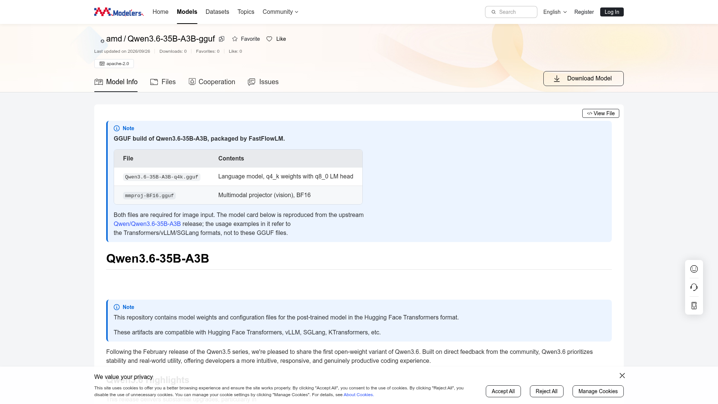The image size is (718, 404).
Task: Open Manage Cookies settings
Action: tap(598, 391)
